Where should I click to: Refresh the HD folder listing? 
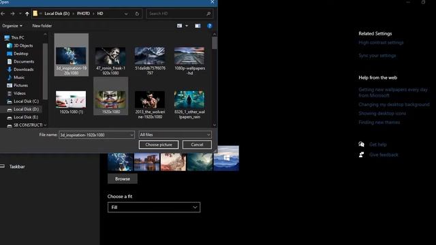coord(137,14)
